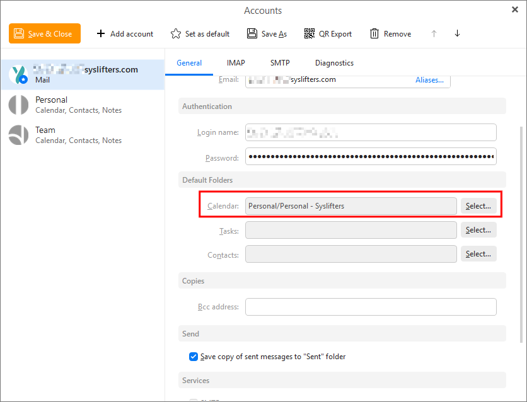The image size is (527, 402).
Task: Focus the Bcc address field
Action: 371,307
